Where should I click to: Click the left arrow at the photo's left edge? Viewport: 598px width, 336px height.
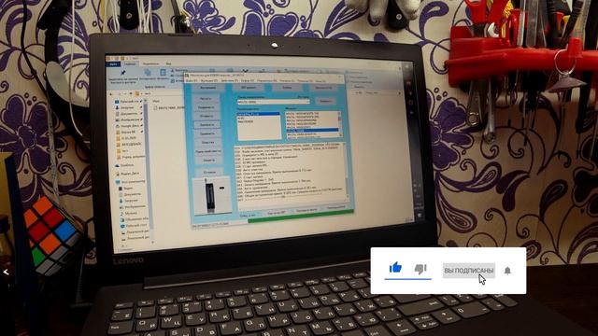(6, 272)
